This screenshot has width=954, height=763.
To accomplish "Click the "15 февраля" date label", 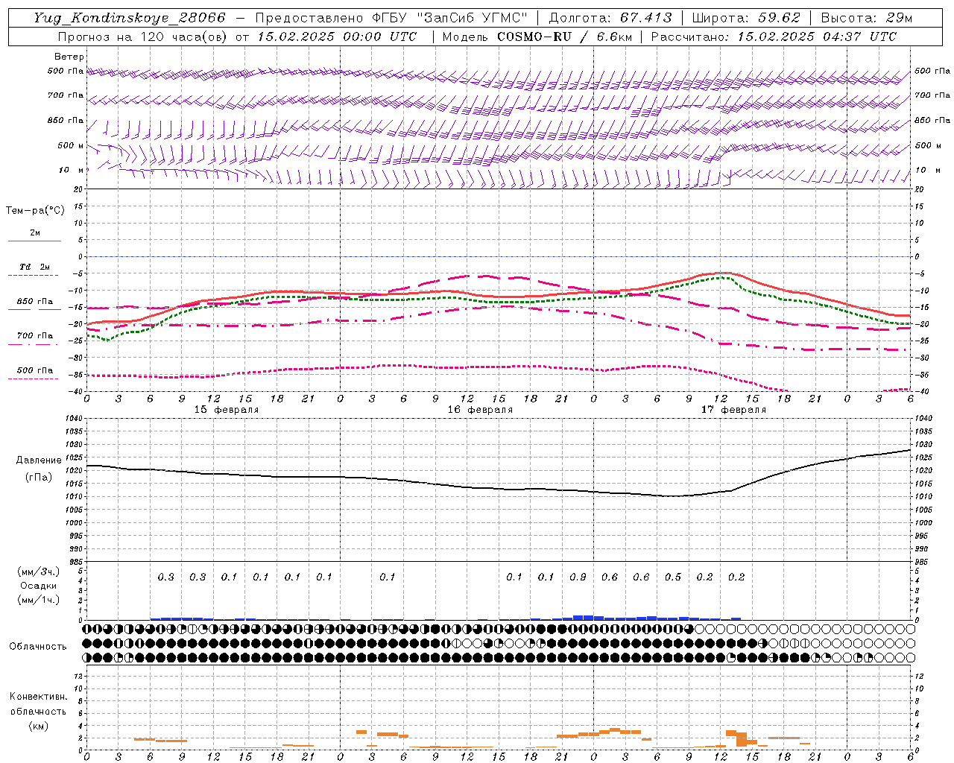I will (x=227, y=410).
